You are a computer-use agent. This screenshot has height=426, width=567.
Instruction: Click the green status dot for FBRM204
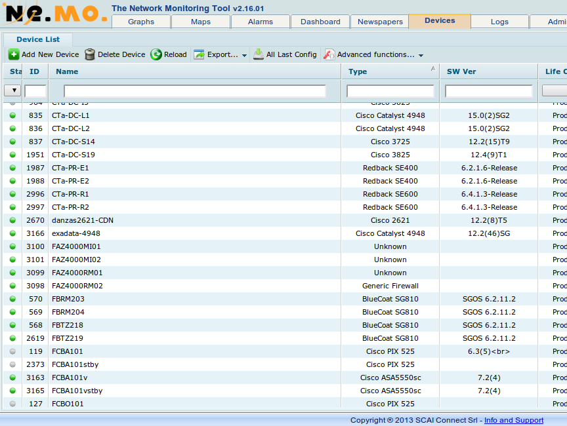[12, 312]
